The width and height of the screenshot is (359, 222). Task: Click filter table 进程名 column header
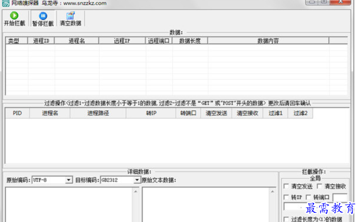coord(50,113)
